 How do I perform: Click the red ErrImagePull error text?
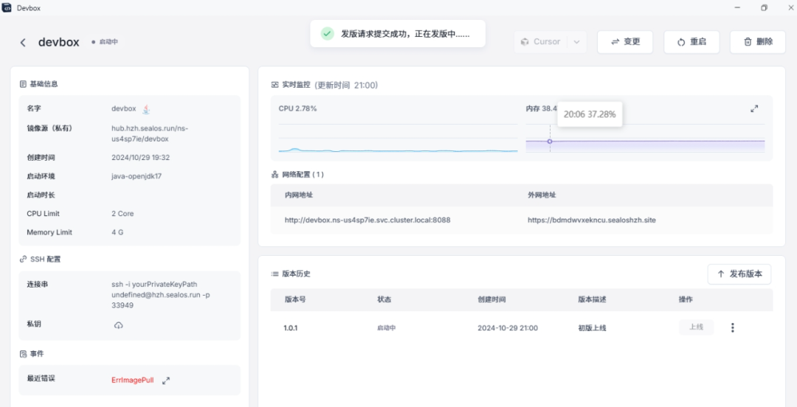[x=133, y=380]
